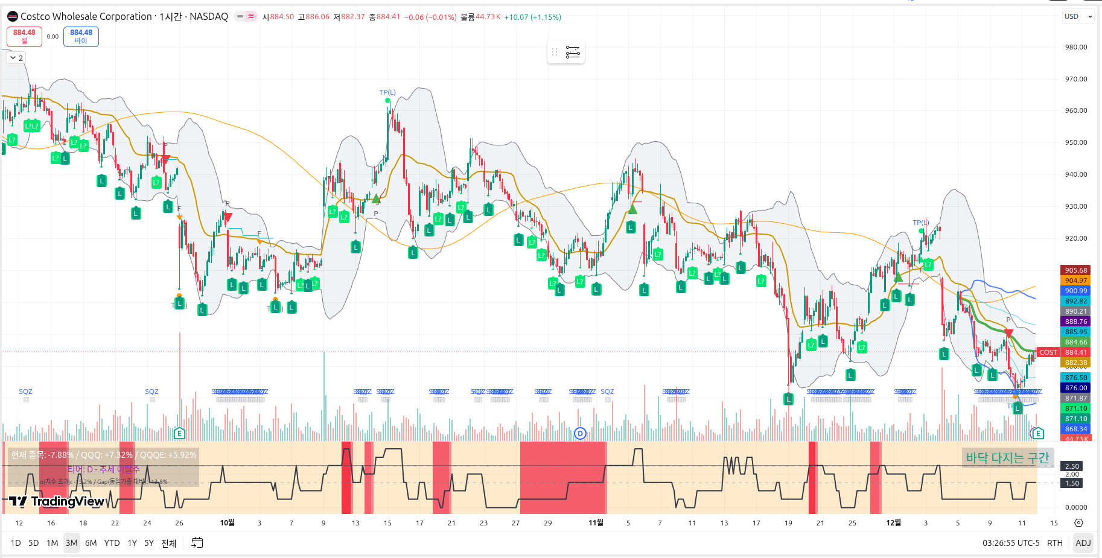Click the 10월 label on time axis
This screenshot has width=1102, height=558.
228,523
